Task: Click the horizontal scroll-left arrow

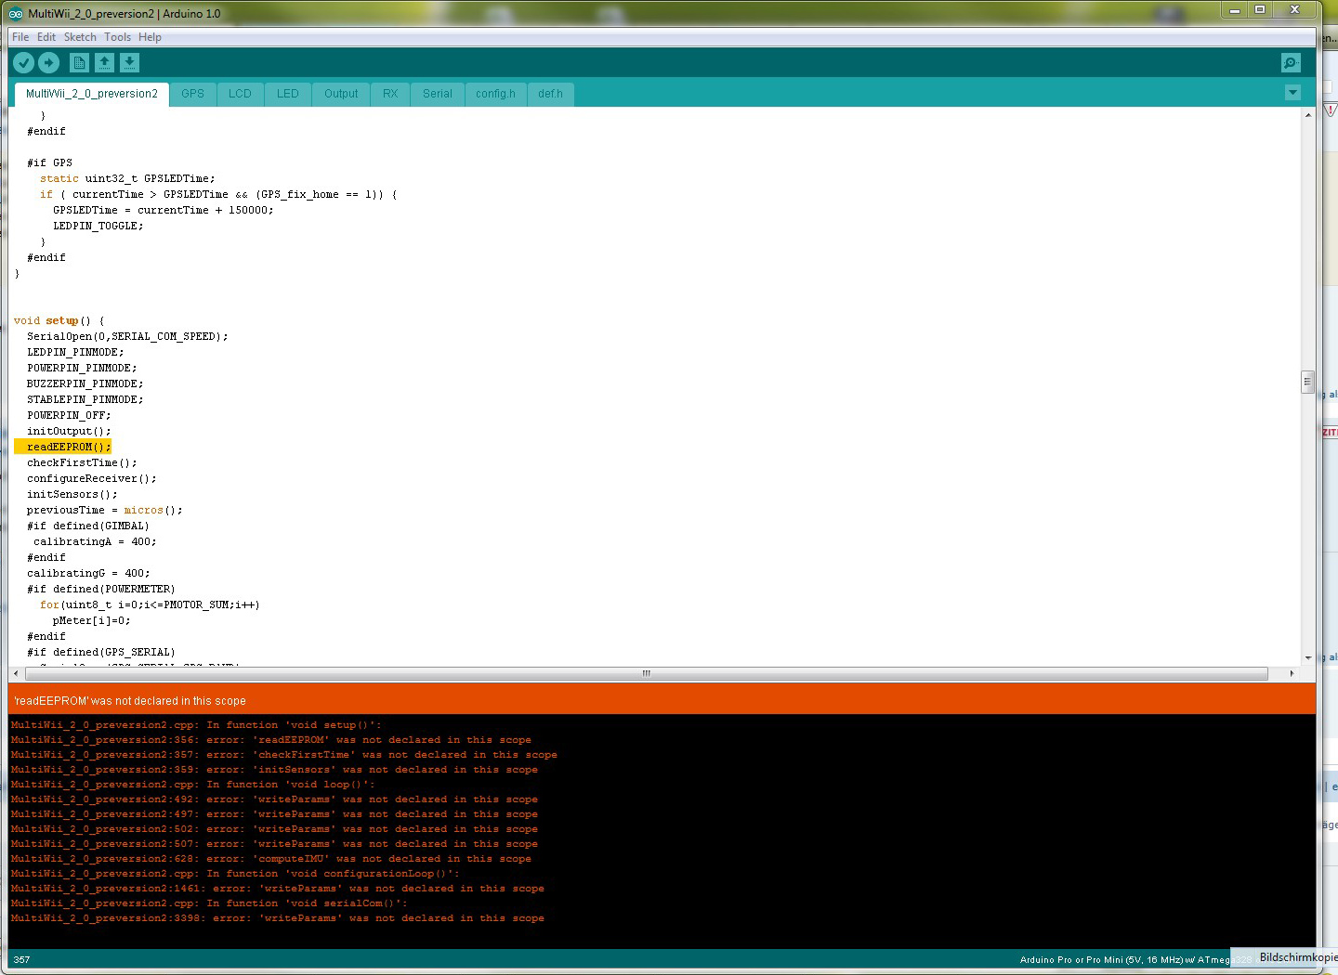Action: click(x=15, y=673)
